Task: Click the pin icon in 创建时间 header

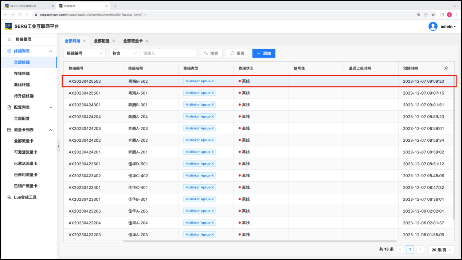Action: tap(446, 68)
